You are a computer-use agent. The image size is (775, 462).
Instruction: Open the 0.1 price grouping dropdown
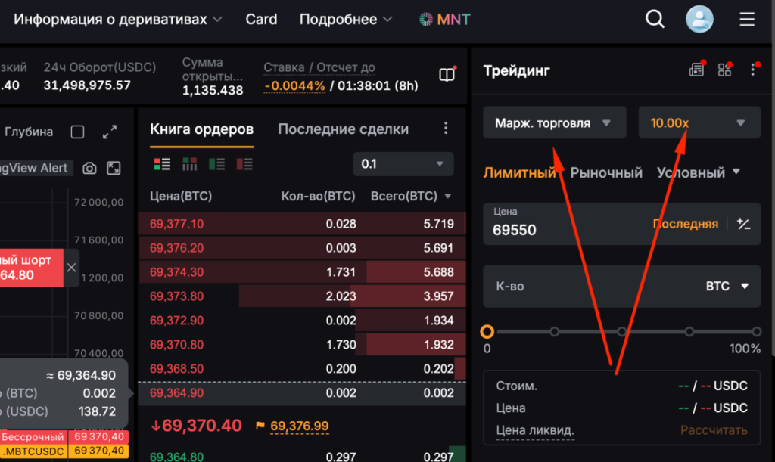tap(403, 164)
